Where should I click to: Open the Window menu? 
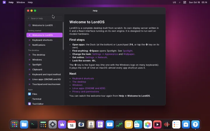point(21,2)
